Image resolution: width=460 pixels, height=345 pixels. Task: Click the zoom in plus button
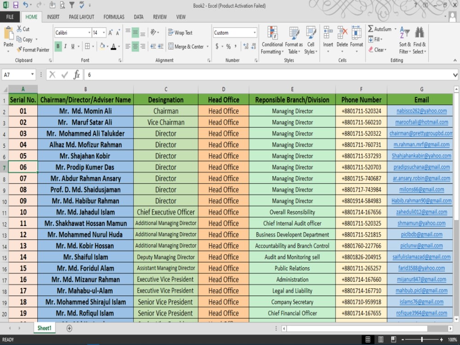pos(441,339)
